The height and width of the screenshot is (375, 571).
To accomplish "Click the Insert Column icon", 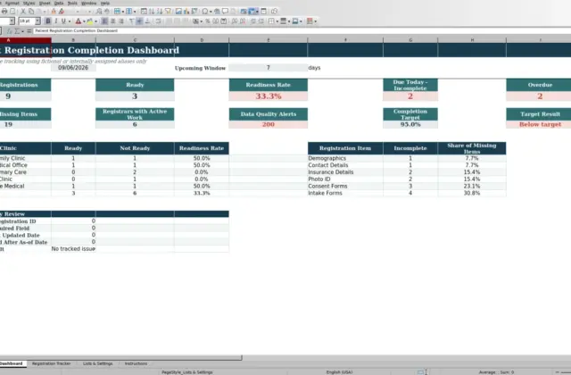I will (128, 12).
